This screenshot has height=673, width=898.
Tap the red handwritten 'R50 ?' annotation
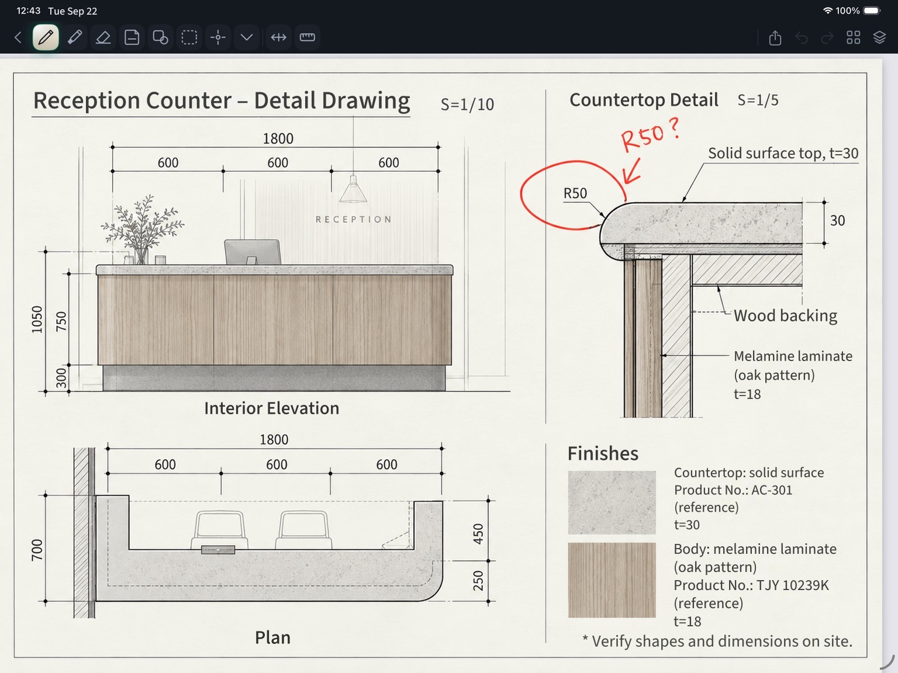650,135
